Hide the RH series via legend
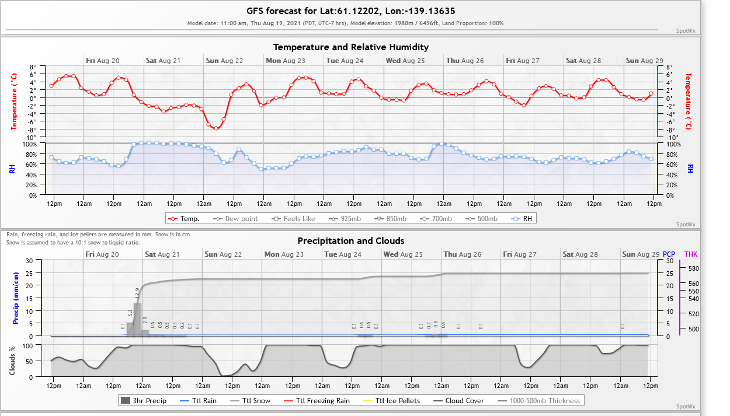 point(521,219)
